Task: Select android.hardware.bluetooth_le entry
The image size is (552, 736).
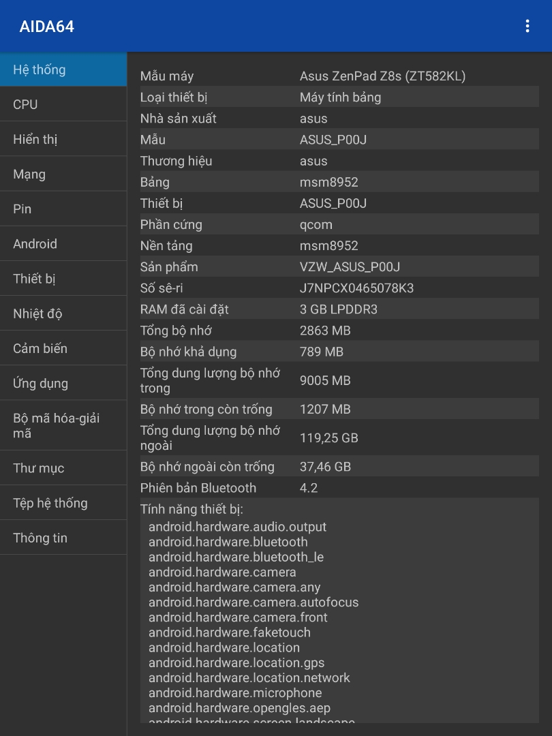Action: [236, 557]
